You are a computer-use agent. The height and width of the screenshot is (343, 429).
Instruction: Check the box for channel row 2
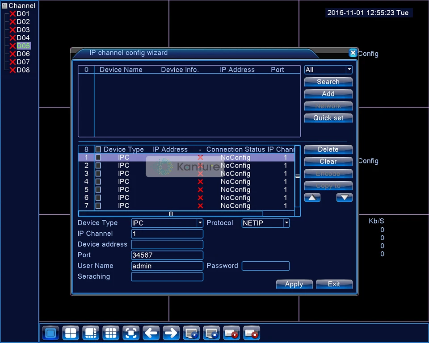(98, 166)
